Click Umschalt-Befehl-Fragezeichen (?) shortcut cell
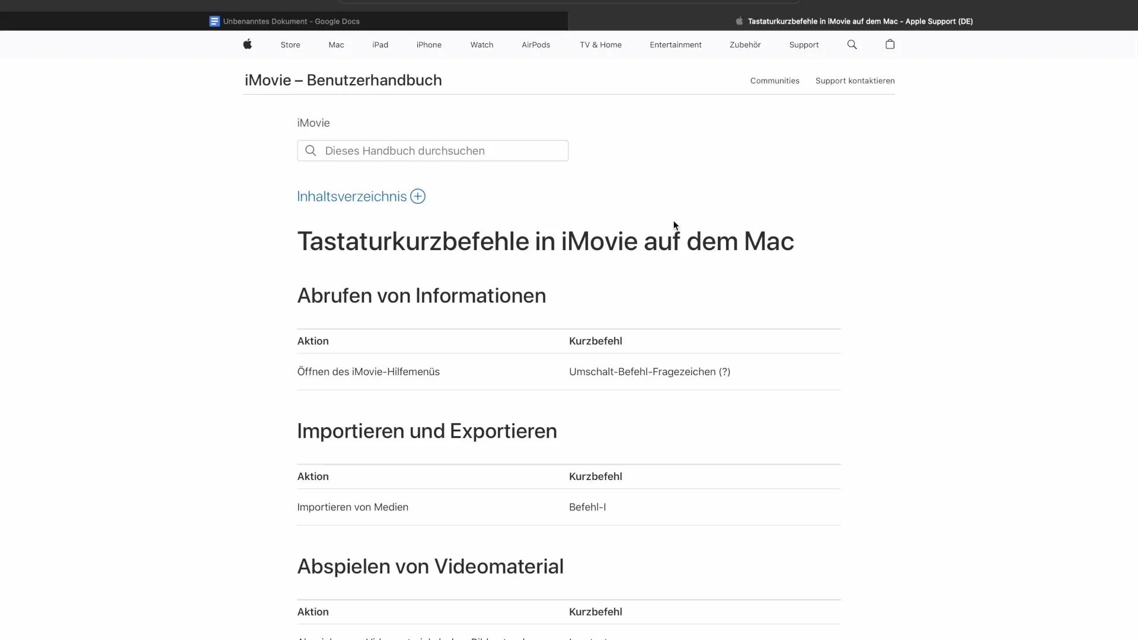This screenshot has width=1138, height=640. click(x=650, y=372)
